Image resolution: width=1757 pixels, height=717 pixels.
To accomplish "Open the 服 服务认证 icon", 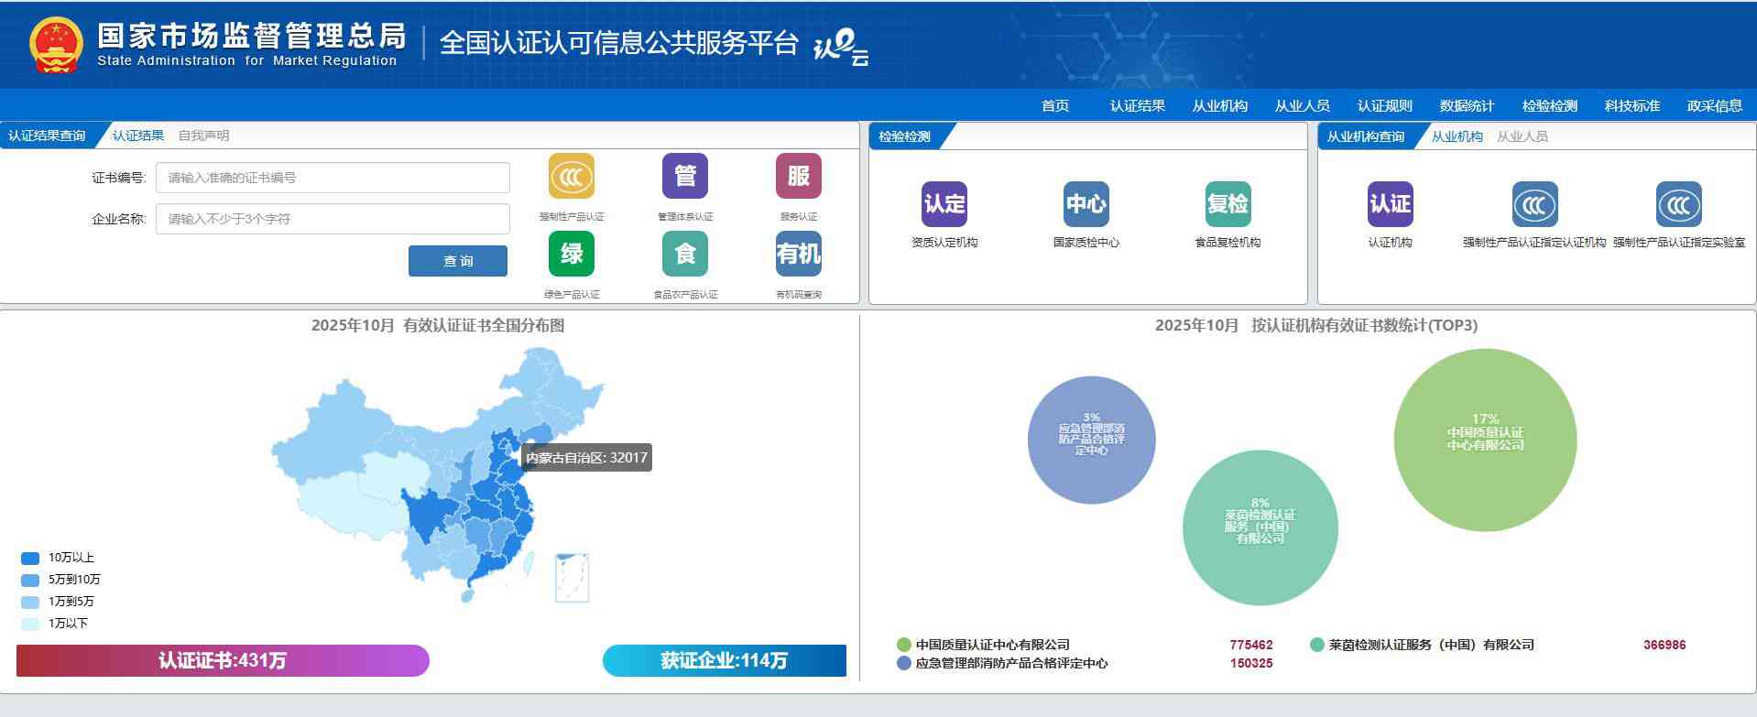I will 798,177.
